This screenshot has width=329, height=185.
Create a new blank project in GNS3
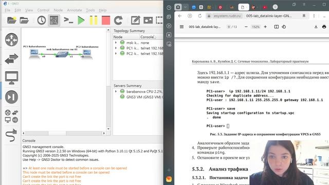point(11,21)
